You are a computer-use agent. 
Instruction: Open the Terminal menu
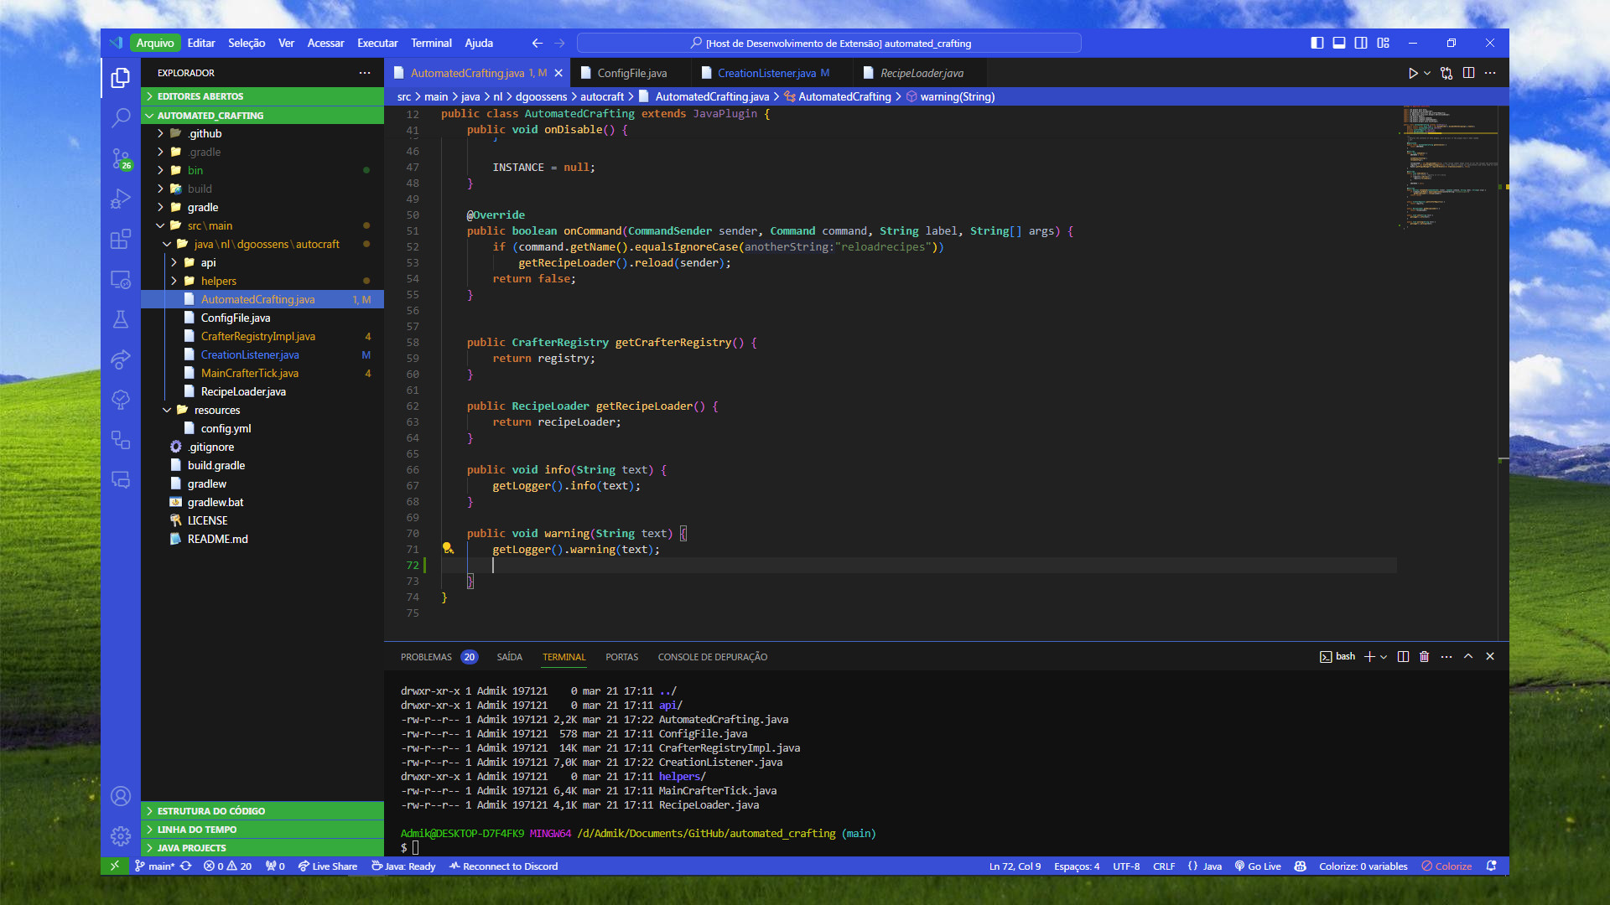coord(431,43)
